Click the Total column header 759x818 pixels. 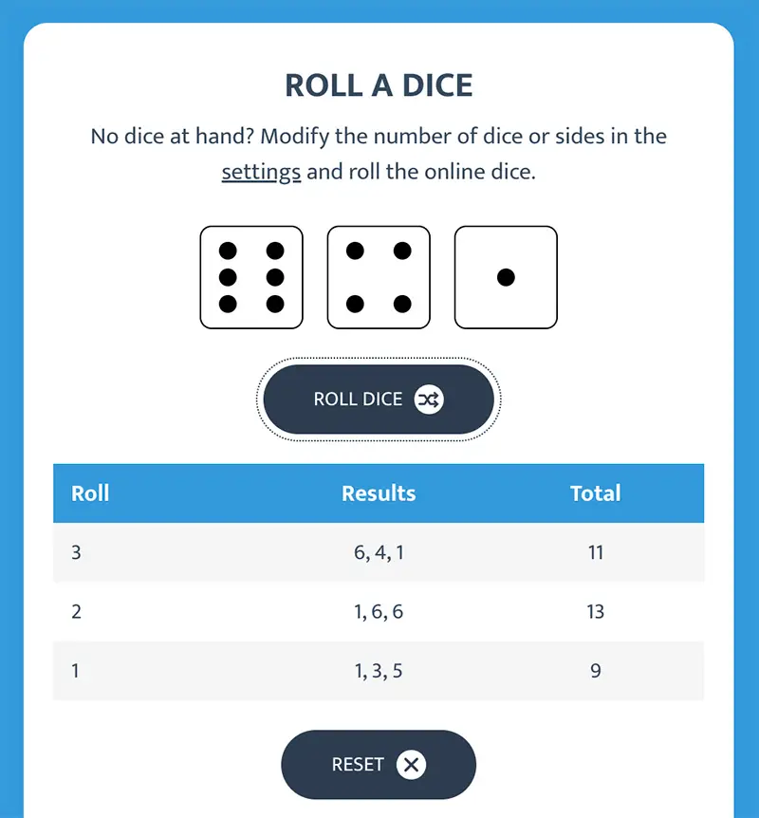pyautogui.click(x=596, y=493)
